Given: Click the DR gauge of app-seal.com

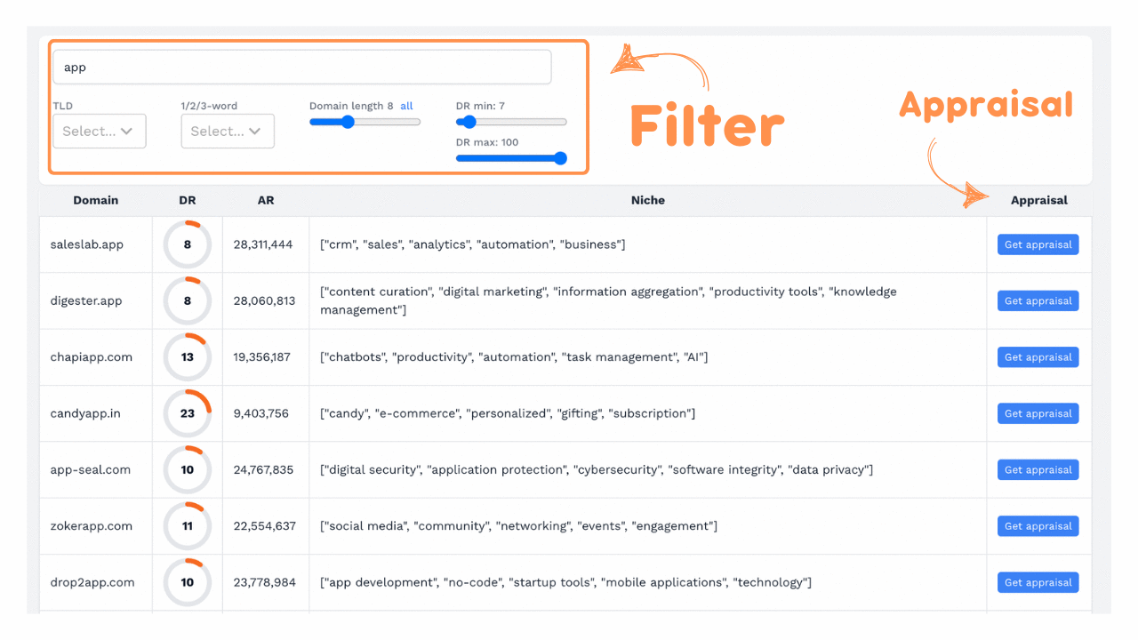Looking at the screenshot, I should coord(188,469).
